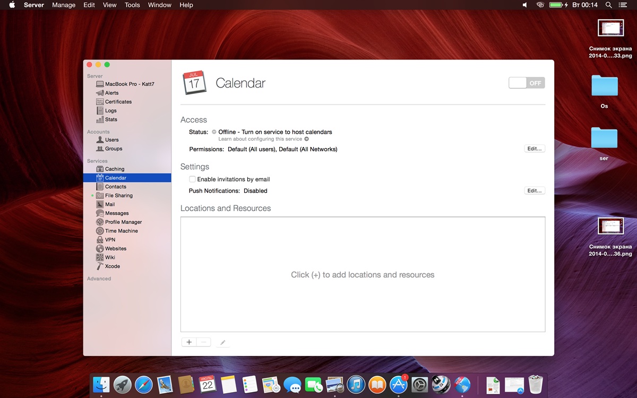Open Notes from the Dock

click(x=229, y=385)
